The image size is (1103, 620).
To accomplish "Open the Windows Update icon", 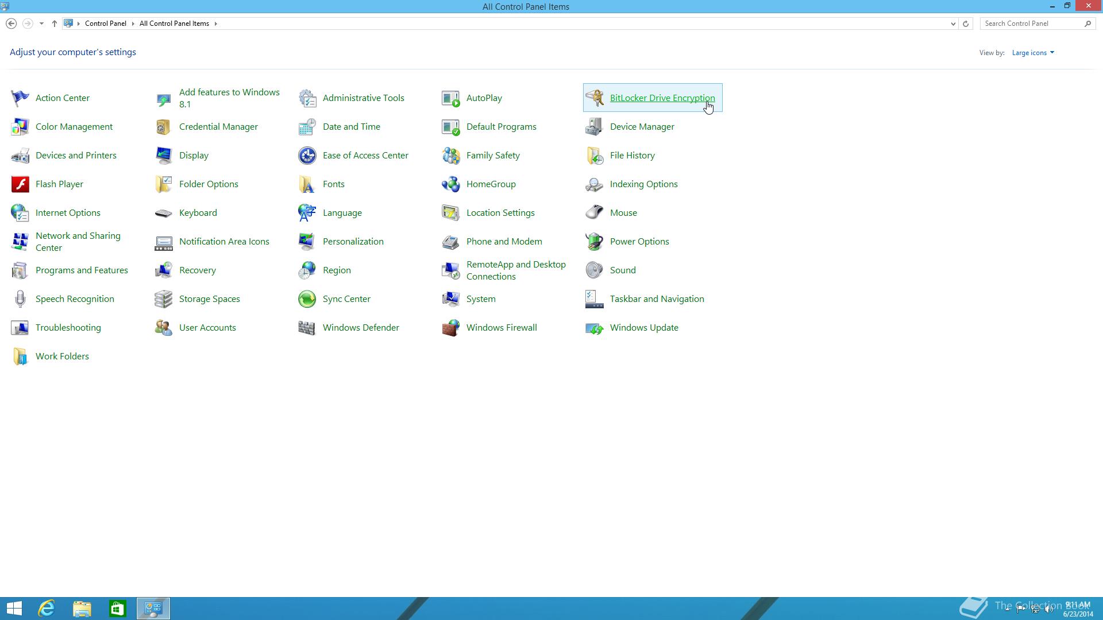I will click(x=595, y=328).
